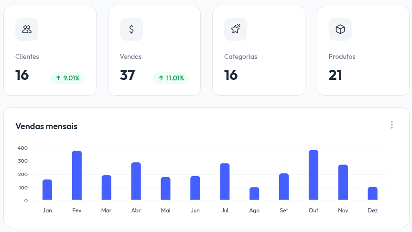
Task: Open the Vendas mensais three-dot menu
Action: (392, 125)
